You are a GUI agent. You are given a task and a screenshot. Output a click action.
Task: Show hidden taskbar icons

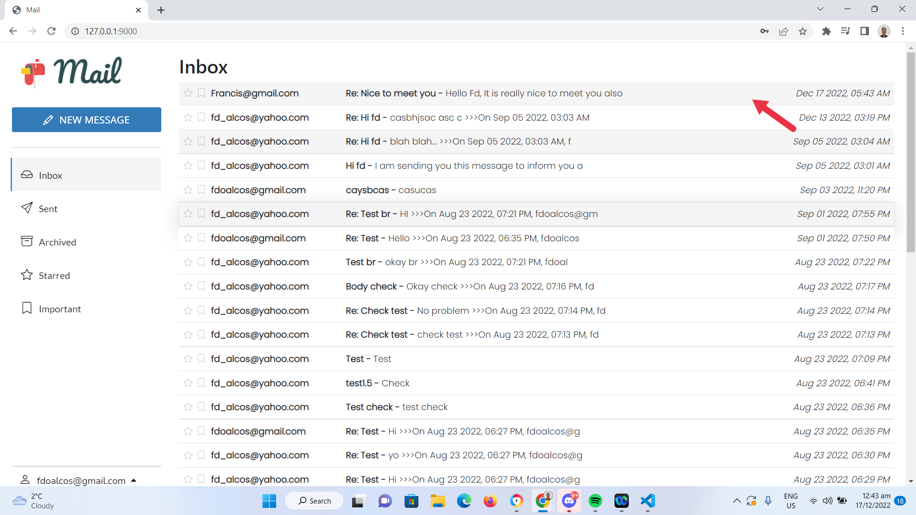click(736, 501)
